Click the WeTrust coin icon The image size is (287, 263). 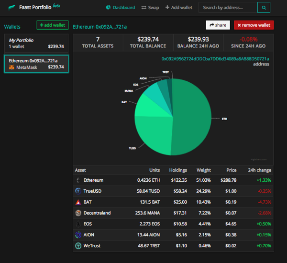(x=78, y=246)
